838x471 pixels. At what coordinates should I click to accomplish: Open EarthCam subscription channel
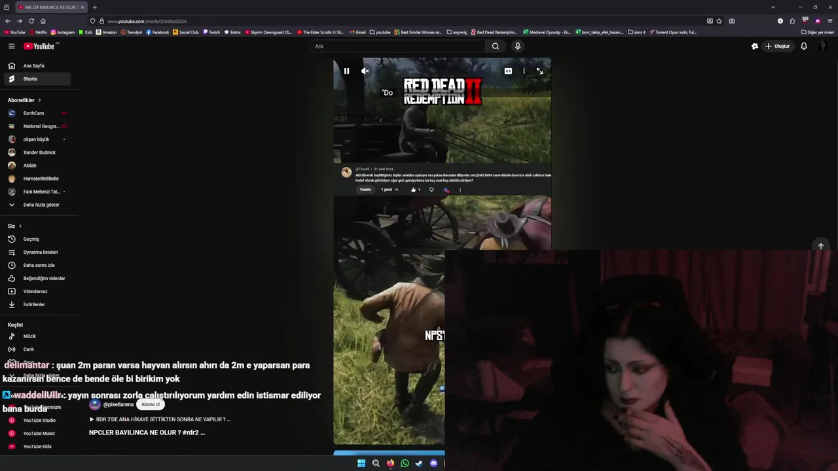point(37,113)
